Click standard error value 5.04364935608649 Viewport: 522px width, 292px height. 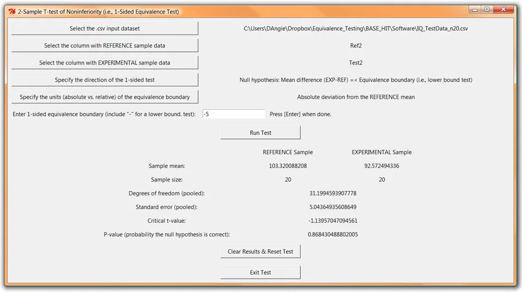pyautogui.click(x=333, y=207)
